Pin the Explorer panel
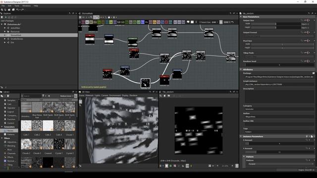 coord(70,13)
